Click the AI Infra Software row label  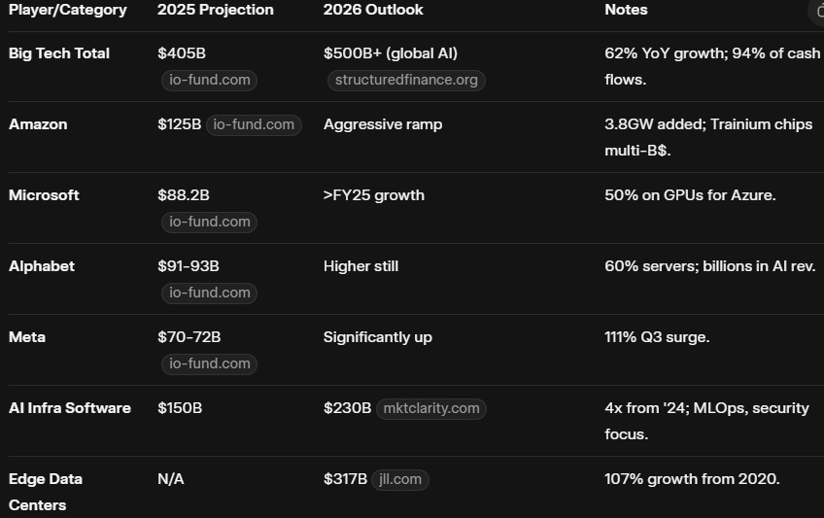(70, 408)
